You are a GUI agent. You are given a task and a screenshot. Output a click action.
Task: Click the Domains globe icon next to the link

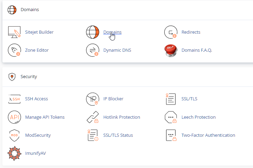point(92,32)
